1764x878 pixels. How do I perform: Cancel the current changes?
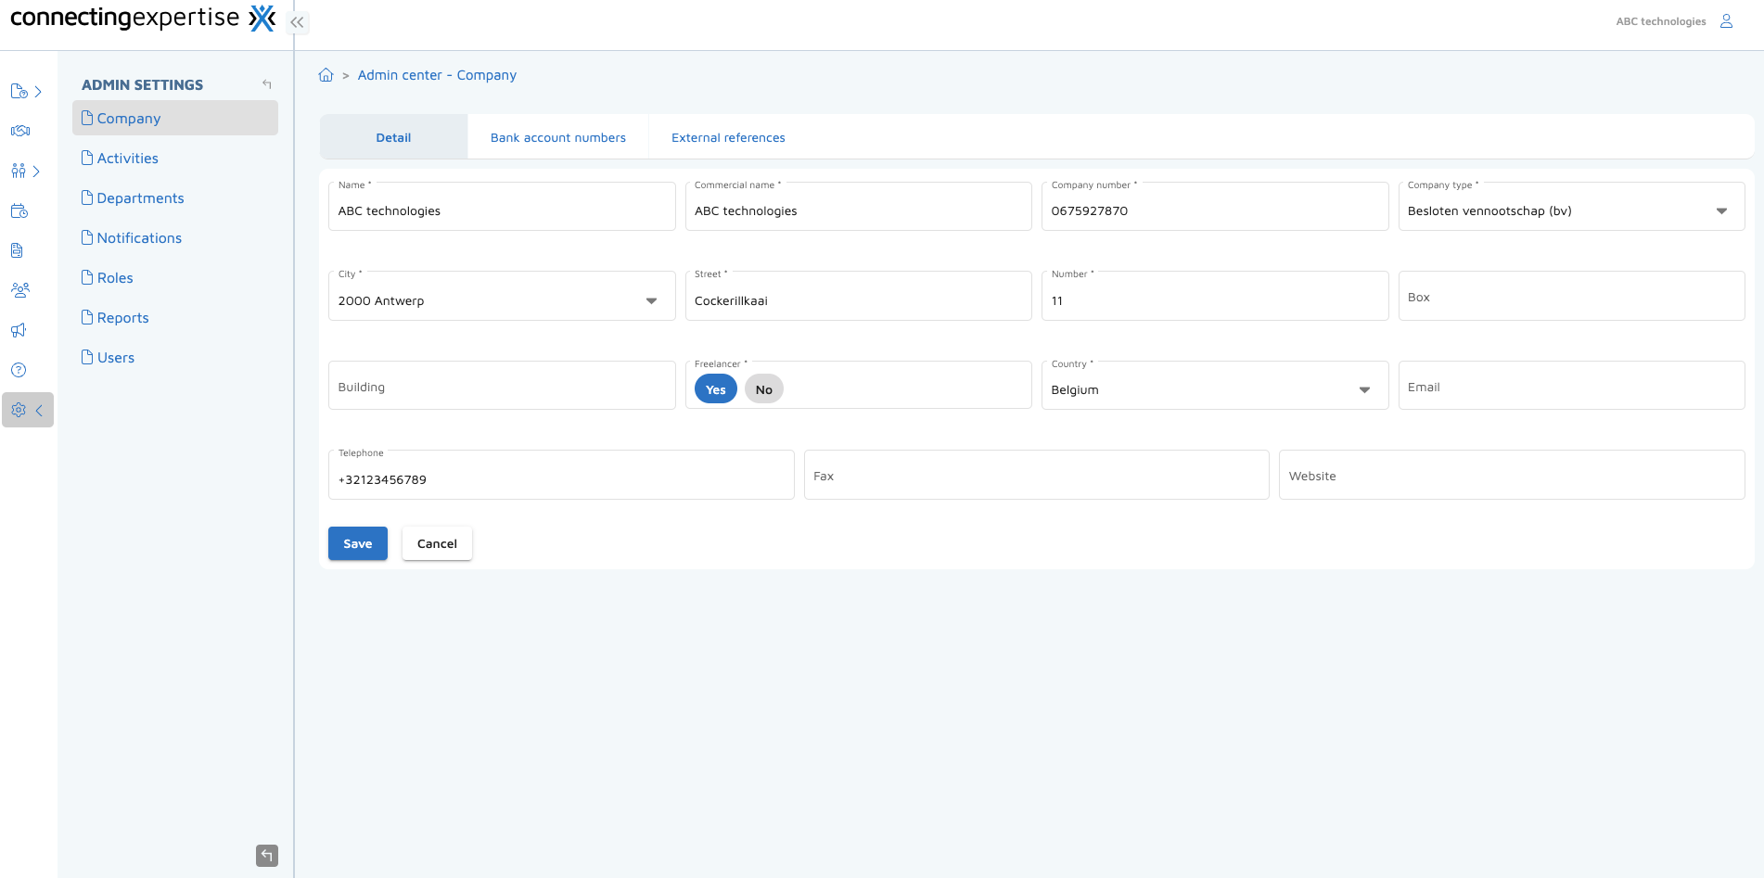click(436, 543)
